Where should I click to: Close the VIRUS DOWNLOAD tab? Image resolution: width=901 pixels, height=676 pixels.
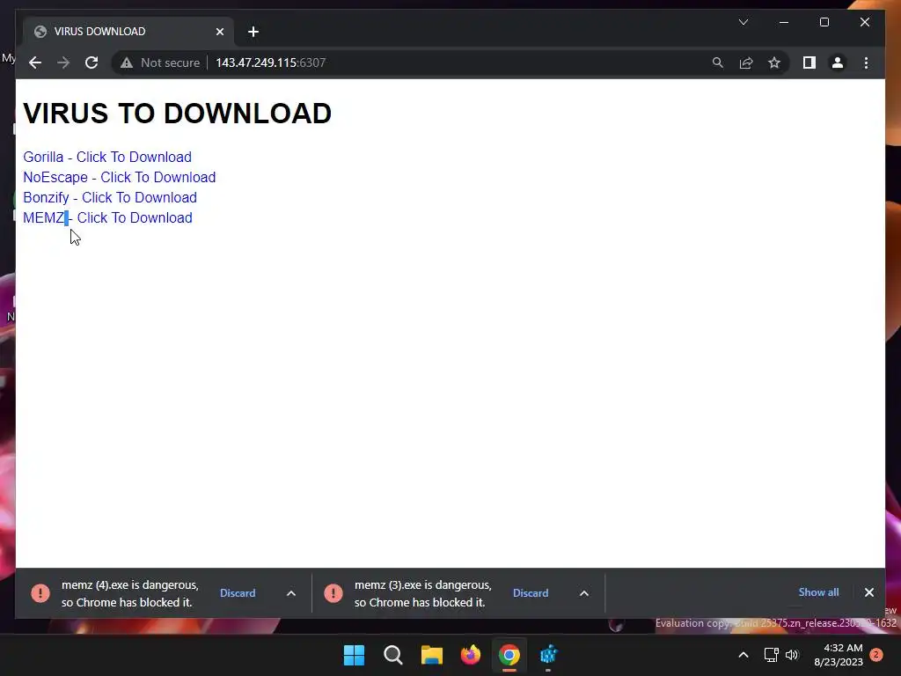(219, 32)
